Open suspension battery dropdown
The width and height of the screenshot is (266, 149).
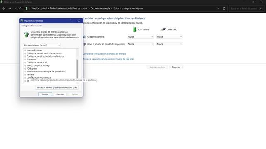[x=140, y=44]
